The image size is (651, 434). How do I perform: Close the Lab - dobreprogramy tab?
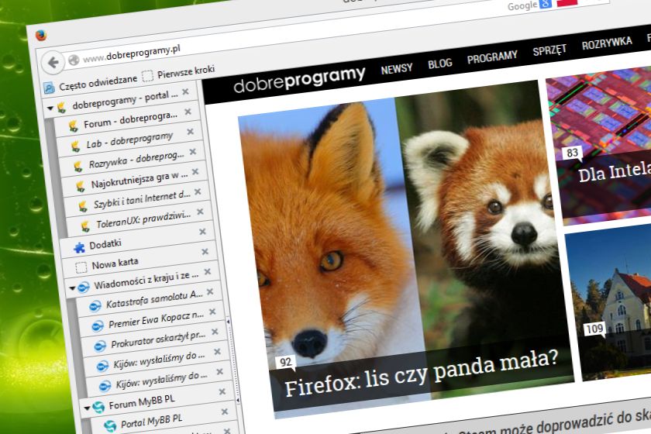click(x=191, y=132)
